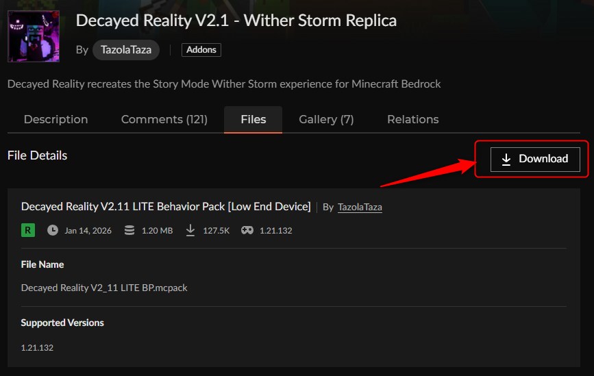
Task: Click the file name Decayed Reality V2_11 LITE BP.mcpack
Action: 104,288
